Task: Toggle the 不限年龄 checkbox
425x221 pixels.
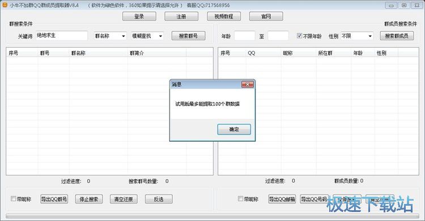Action: tap(299, 36)
